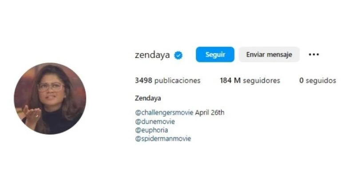Click the Zendaya display name in bio
Screen dimensions: 341x191
point(148,98)
